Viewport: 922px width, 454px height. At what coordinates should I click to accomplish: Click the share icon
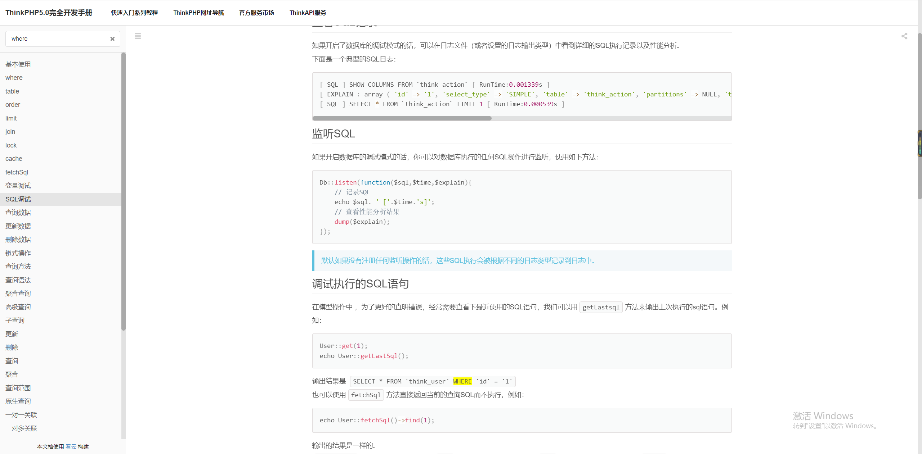point(904,36)
